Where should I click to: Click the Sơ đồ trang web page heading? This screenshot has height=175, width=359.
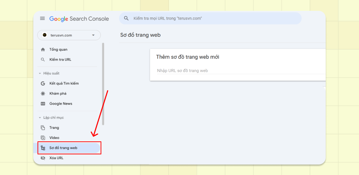140,35
